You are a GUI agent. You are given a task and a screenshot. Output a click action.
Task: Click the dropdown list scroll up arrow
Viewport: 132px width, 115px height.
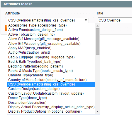[97, 26]
